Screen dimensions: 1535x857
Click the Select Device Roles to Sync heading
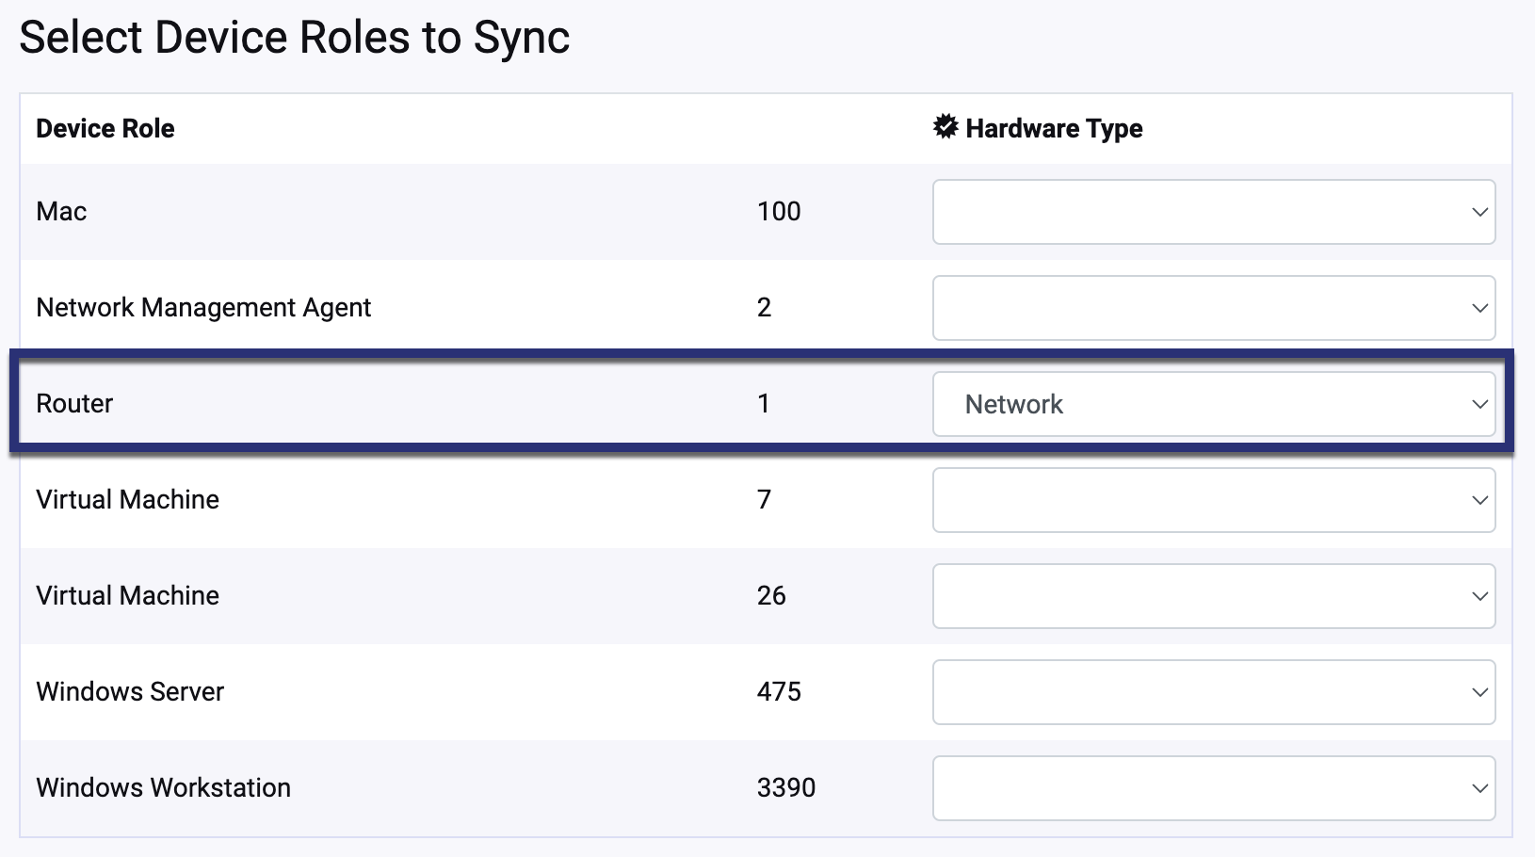tap(294, 38)
